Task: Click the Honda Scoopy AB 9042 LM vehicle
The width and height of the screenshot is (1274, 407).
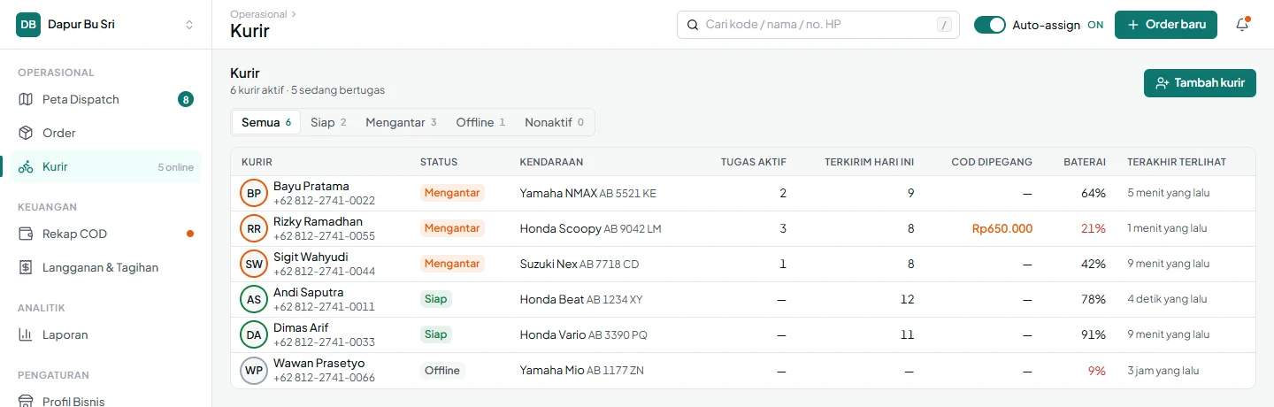Action: click(590, 228)
